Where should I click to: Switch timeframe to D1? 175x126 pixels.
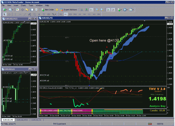coord(89,14)
